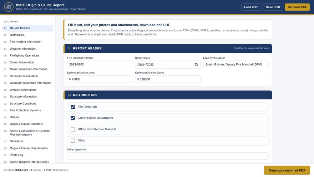Screen dimensions: 314x177
Task: Focus the Other (specify) text field
Action: [168, 156]
